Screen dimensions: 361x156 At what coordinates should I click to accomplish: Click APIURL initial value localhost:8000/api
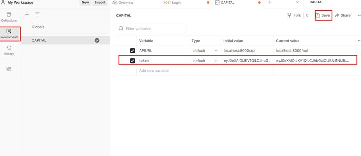point(240,51)
